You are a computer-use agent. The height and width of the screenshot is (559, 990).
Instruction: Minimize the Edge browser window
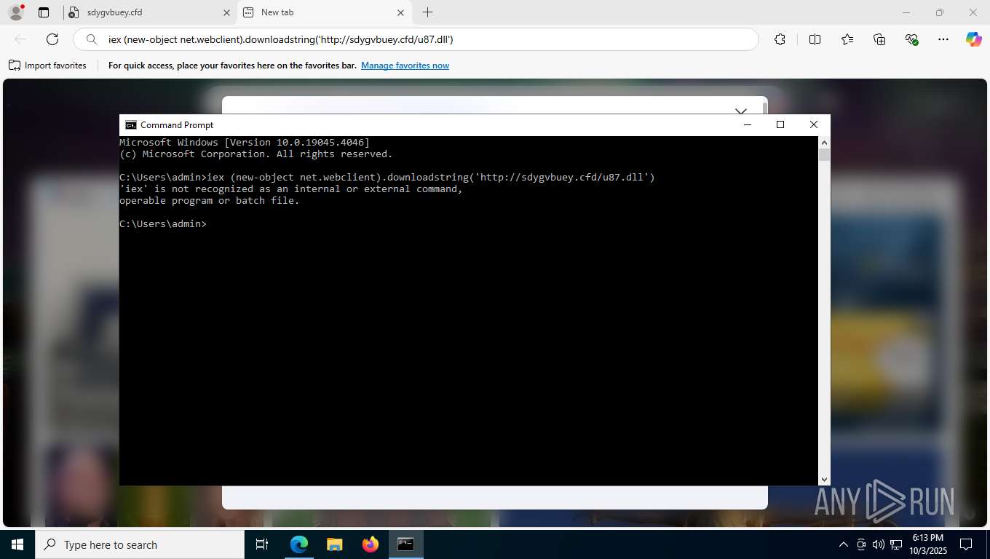tap(906, 12)
